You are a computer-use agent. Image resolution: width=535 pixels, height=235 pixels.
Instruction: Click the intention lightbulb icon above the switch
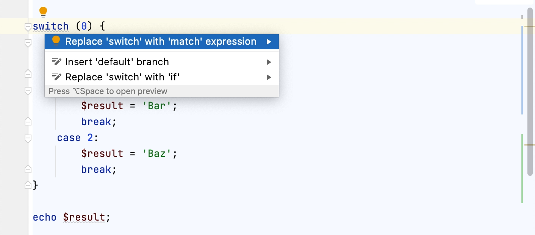[43, 12]
